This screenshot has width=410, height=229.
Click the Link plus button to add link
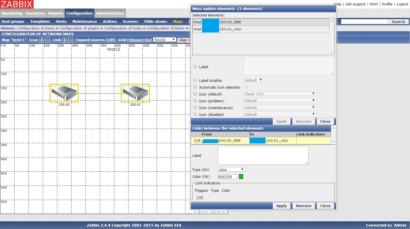65,40
